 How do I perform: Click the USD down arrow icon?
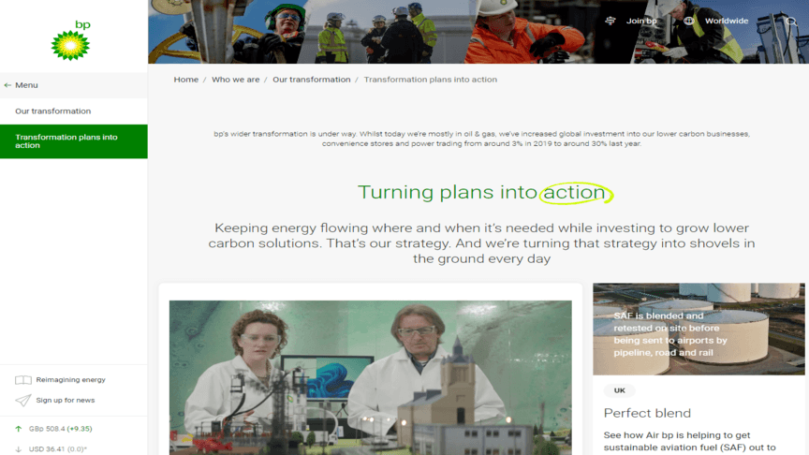tap(19, 449)
